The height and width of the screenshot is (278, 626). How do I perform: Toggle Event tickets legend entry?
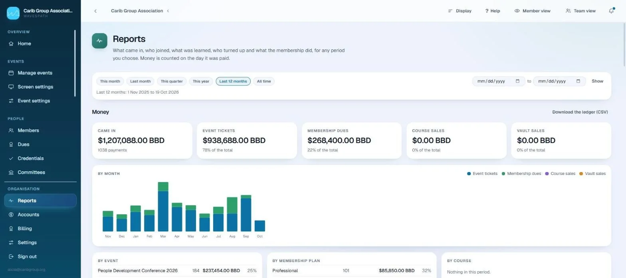click(482, 174)
